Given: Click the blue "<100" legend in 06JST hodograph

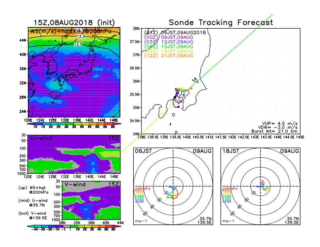Looking at the screenshot, I should click(139, 201).
